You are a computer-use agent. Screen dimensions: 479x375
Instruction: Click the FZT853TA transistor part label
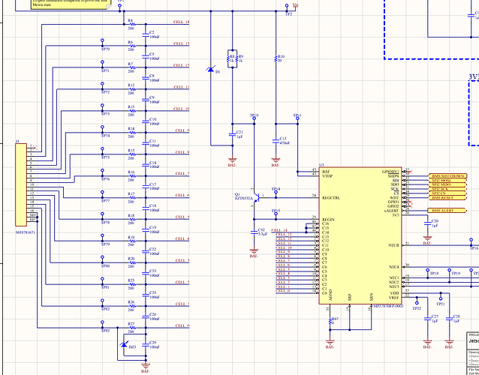coord(244,199)
